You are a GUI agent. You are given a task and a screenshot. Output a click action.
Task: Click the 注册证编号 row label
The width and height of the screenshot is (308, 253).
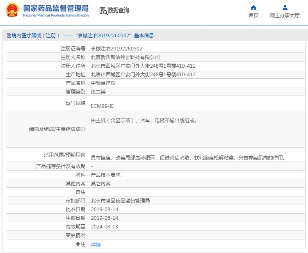73,48
